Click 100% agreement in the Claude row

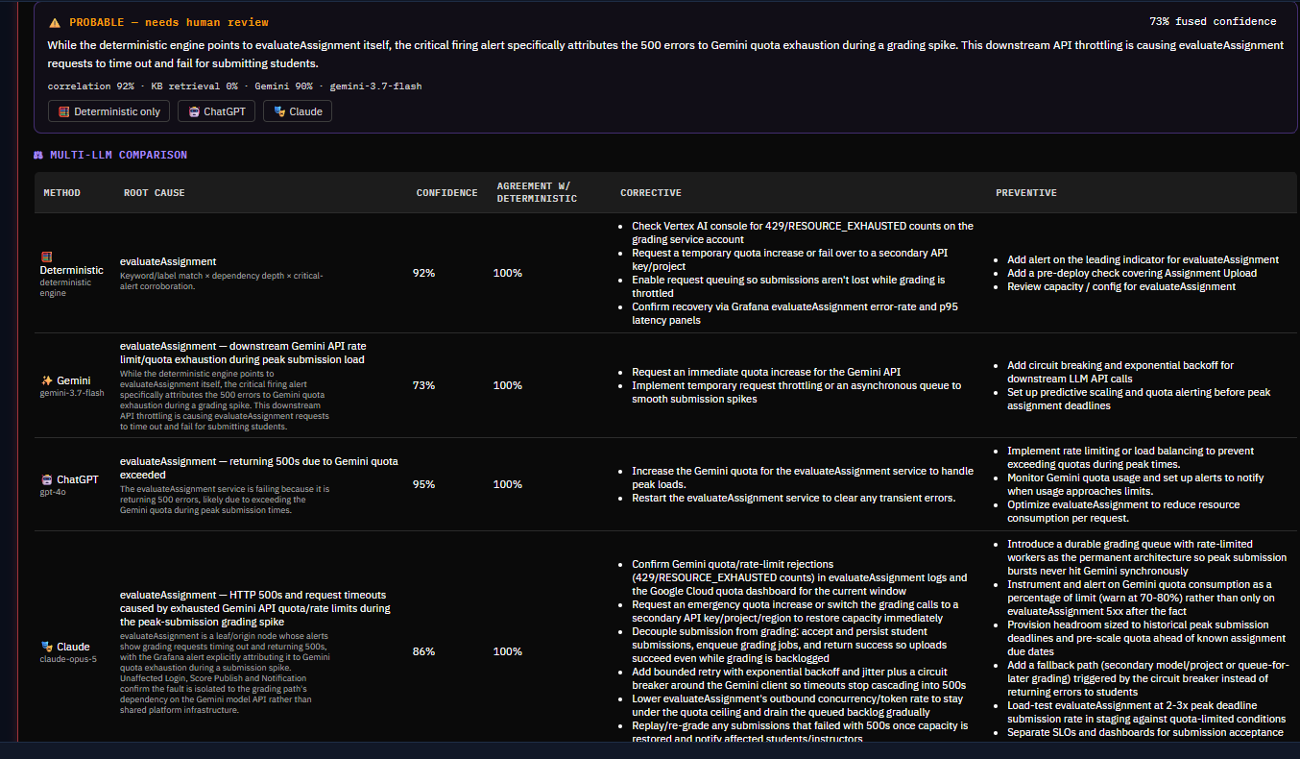click(507, 651)
